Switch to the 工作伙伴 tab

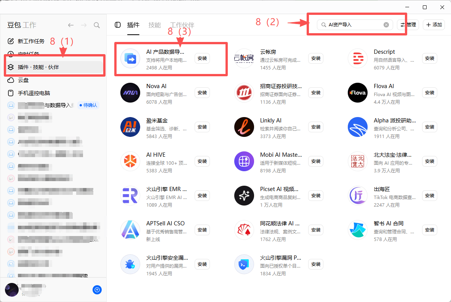click(x=182, y=25)
